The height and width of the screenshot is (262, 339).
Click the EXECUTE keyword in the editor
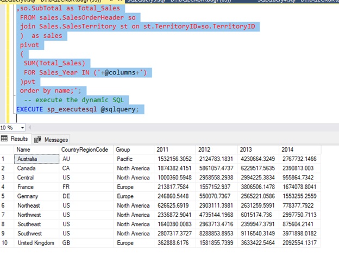click(x=30, y=109)
